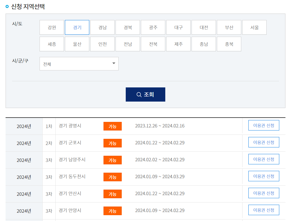Screen dimensions: 287x221
Task: Apply for voucher in 경기 동두천시 row
Action: click(x=264, y=176)
